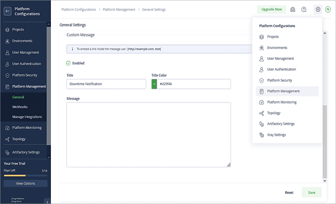Click inside the Message text area
Screen dimensions: 336x204
tap(148, 134)
